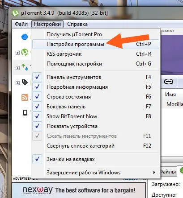The height and width of the screenshot is (198, 183).
Task: Toggle Строка состояния option
Action: [x=96, y=97]
